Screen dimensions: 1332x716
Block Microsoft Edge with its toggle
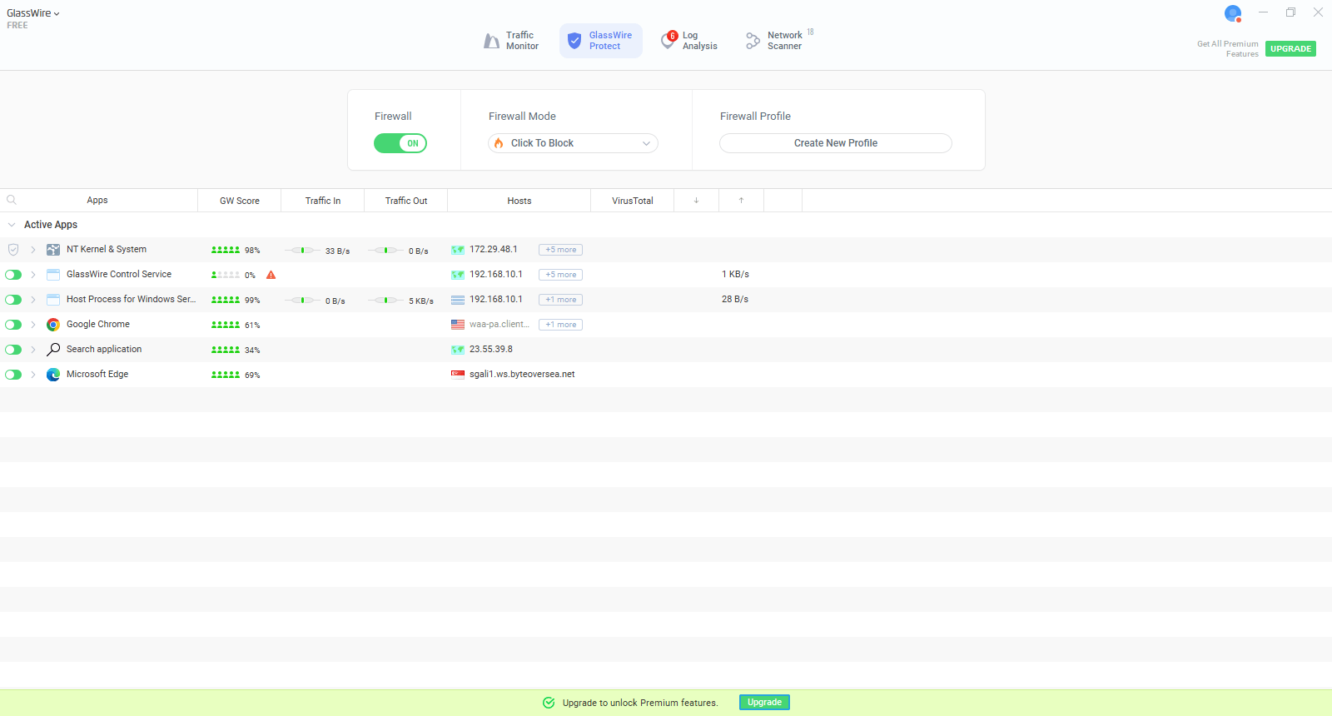pos(13,375)
